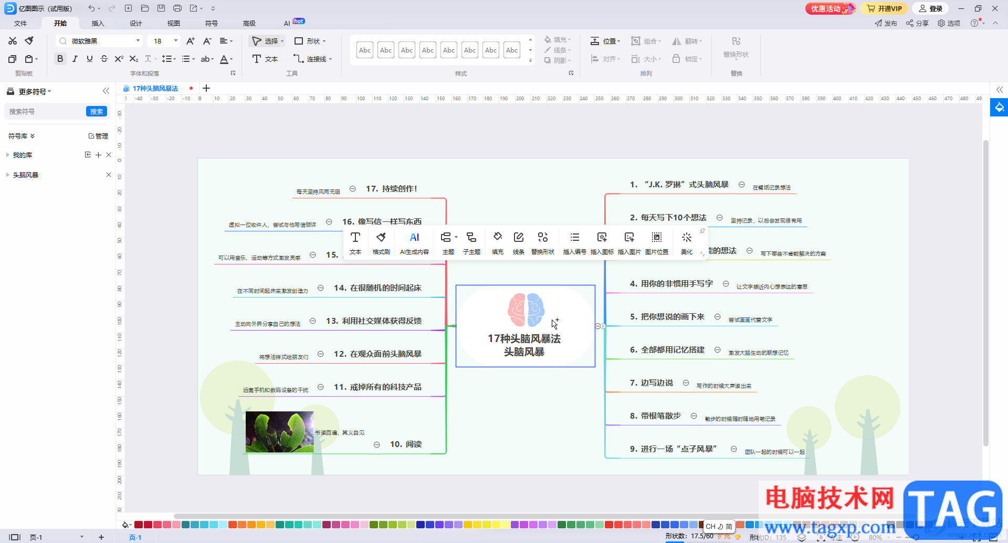Image resolution: width=1008 pixels, height=543 pixels.
Task: Click the 开通VIP button
Action: [885, 8]
